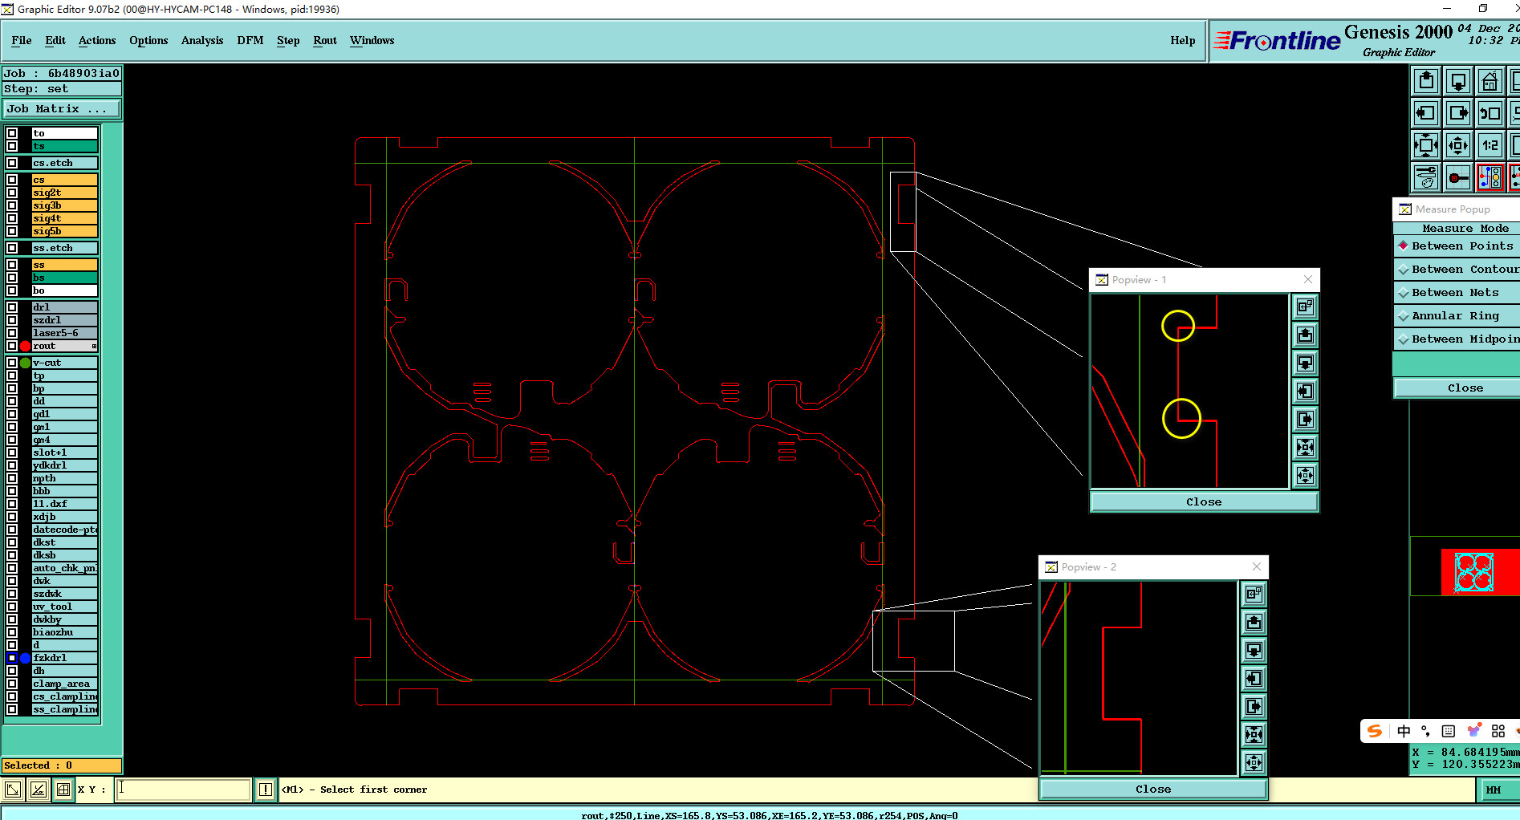Viewport: 1520px width, 820px height.
Task: Click pan right icon in Popview 1
Action: 1306,419
